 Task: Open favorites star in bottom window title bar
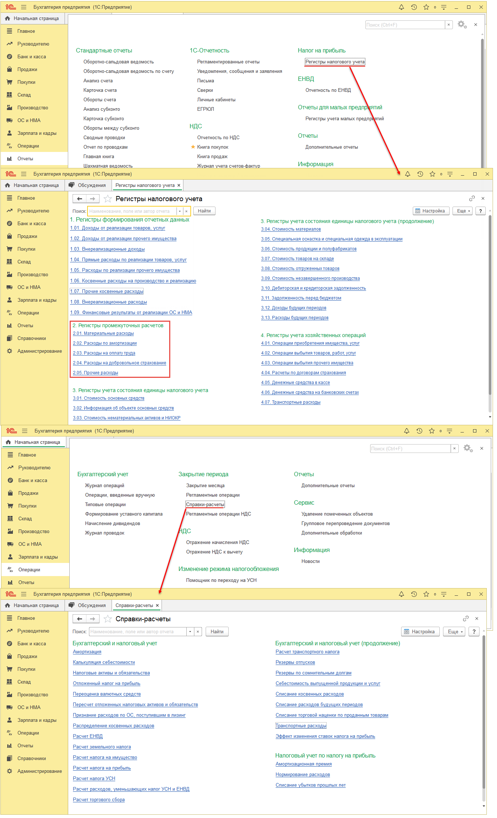click(426, 594)
